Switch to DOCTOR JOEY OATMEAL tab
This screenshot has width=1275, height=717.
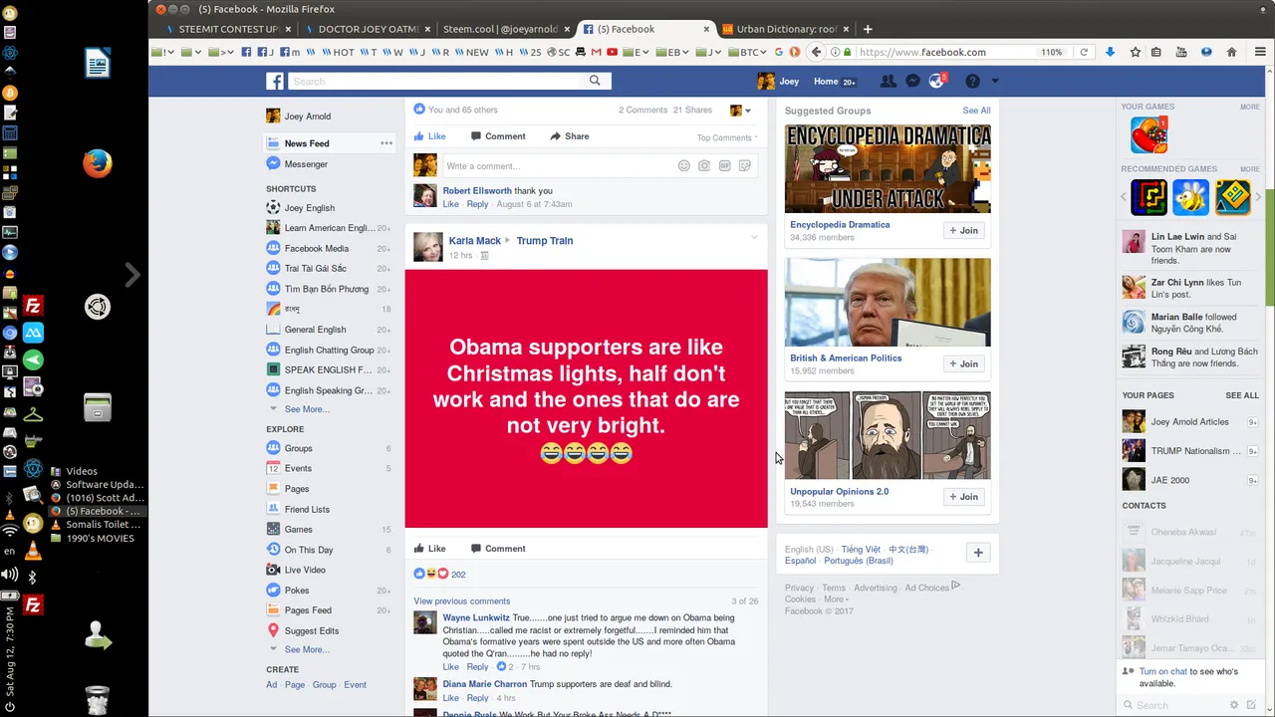[367, 29]
